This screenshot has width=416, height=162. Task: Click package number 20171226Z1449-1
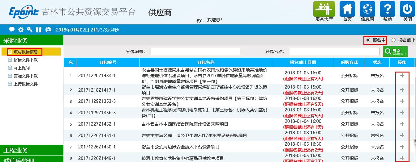pos(97,158)
